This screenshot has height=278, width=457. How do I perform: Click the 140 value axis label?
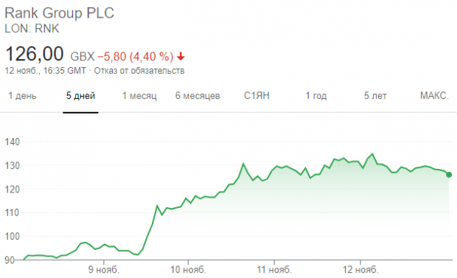tap(13, 142)
